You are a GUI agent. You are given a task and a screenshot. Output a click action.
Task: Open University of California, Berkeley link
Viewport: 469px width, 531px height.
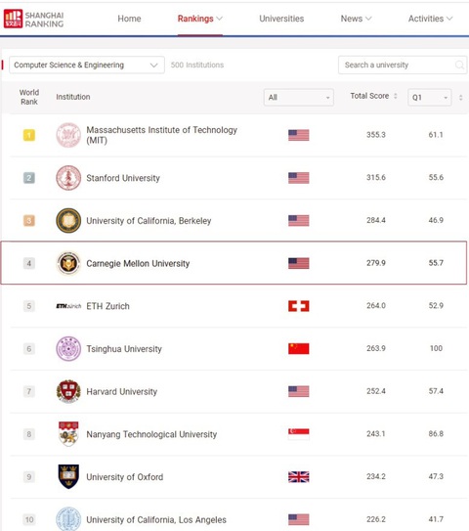pyautogui.click(x=149, y=221)
